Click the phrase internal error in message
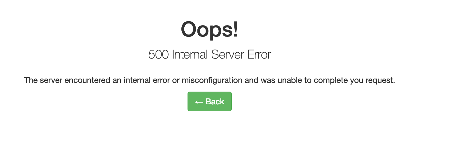 [x=147, y=80]
